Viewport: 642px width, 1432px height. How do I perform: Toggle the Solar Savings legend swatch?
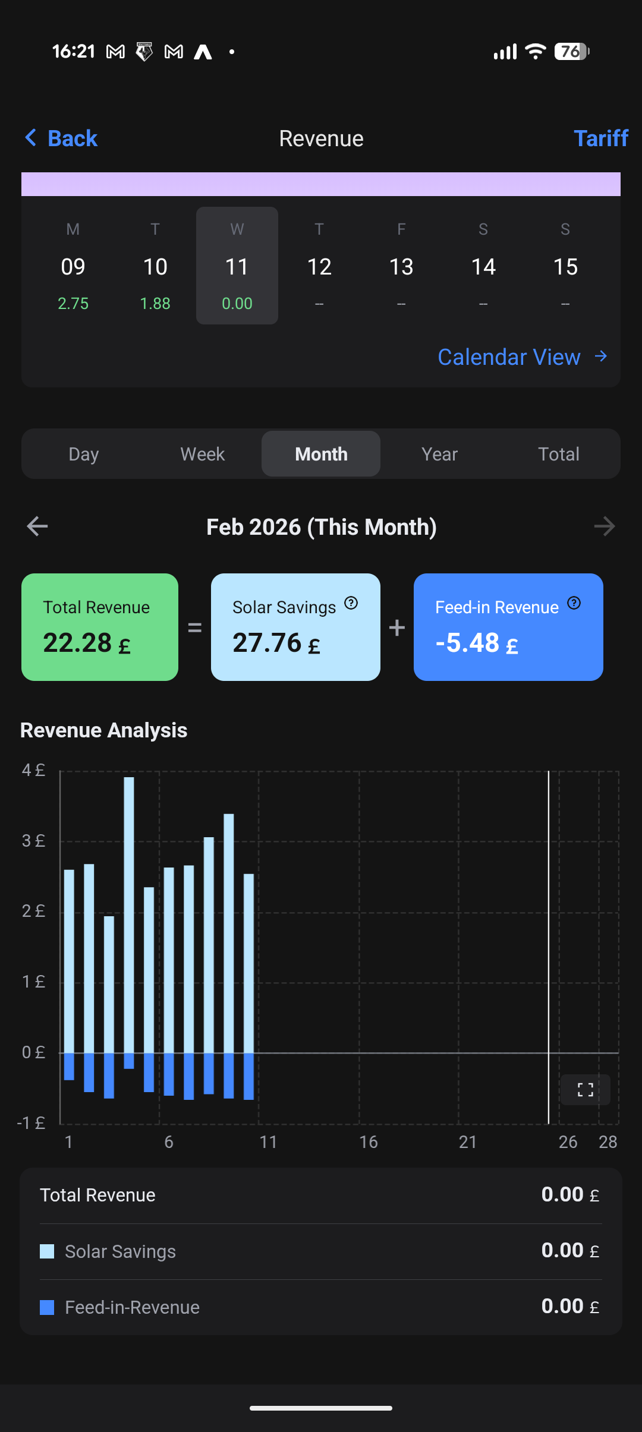coord(47,1251)
